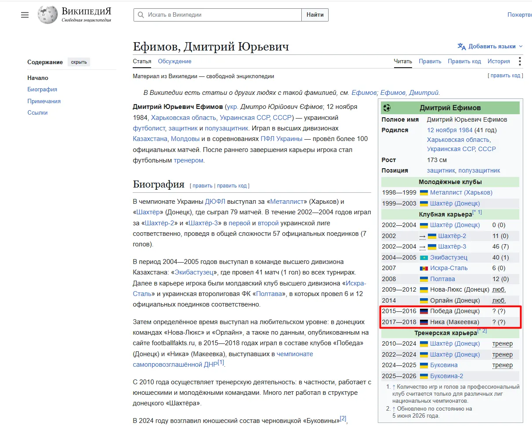Click the Пожертвовать link at top right

pos(520,15)
